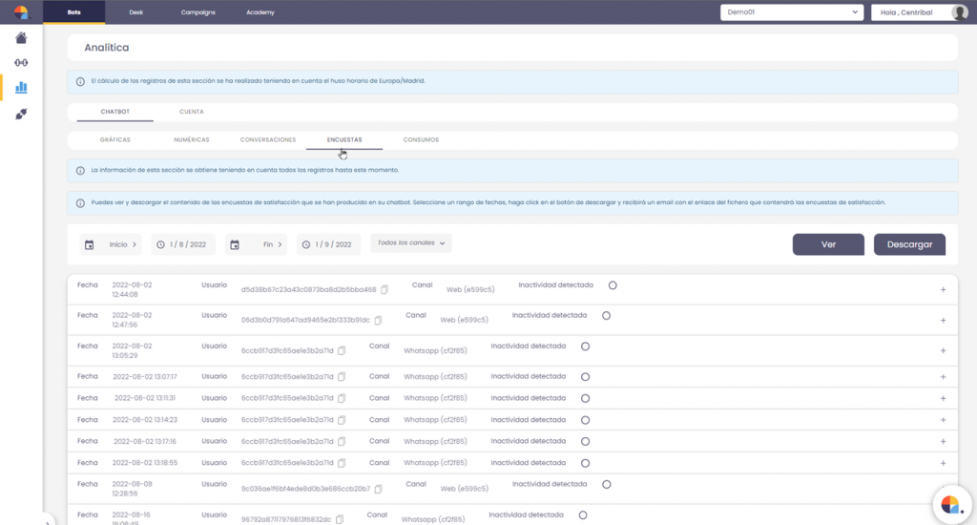977x525 pixels.
Task: Toggle inactivity circle for the 12:44:08 row
Action: coord(613,285)
